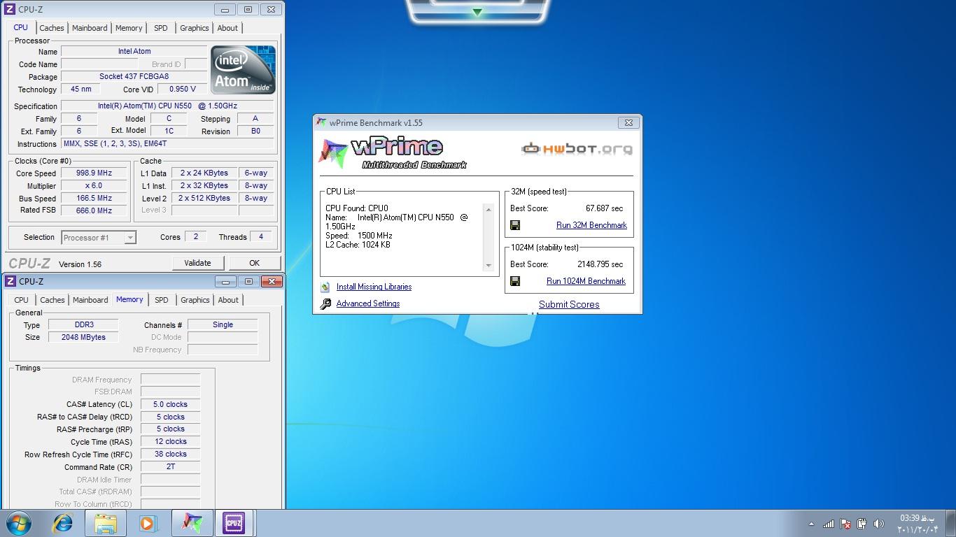Open Windows Media Player from taskbar
Image resolution: width=956 pixels, height=537 pixels.
[148, 523]
